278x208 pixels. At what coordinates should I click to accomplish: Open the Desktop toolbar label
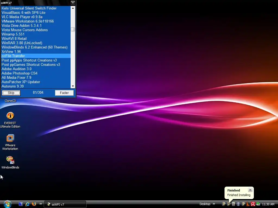205,204
